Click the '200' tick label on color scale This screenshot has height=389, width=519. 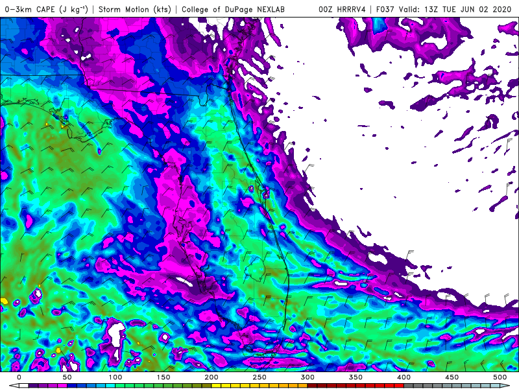211,377
